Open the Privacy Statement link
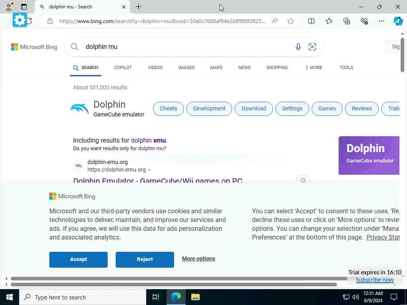Image resolution: width=407 pixels, height=305 pixels. [x=383, y=237]
